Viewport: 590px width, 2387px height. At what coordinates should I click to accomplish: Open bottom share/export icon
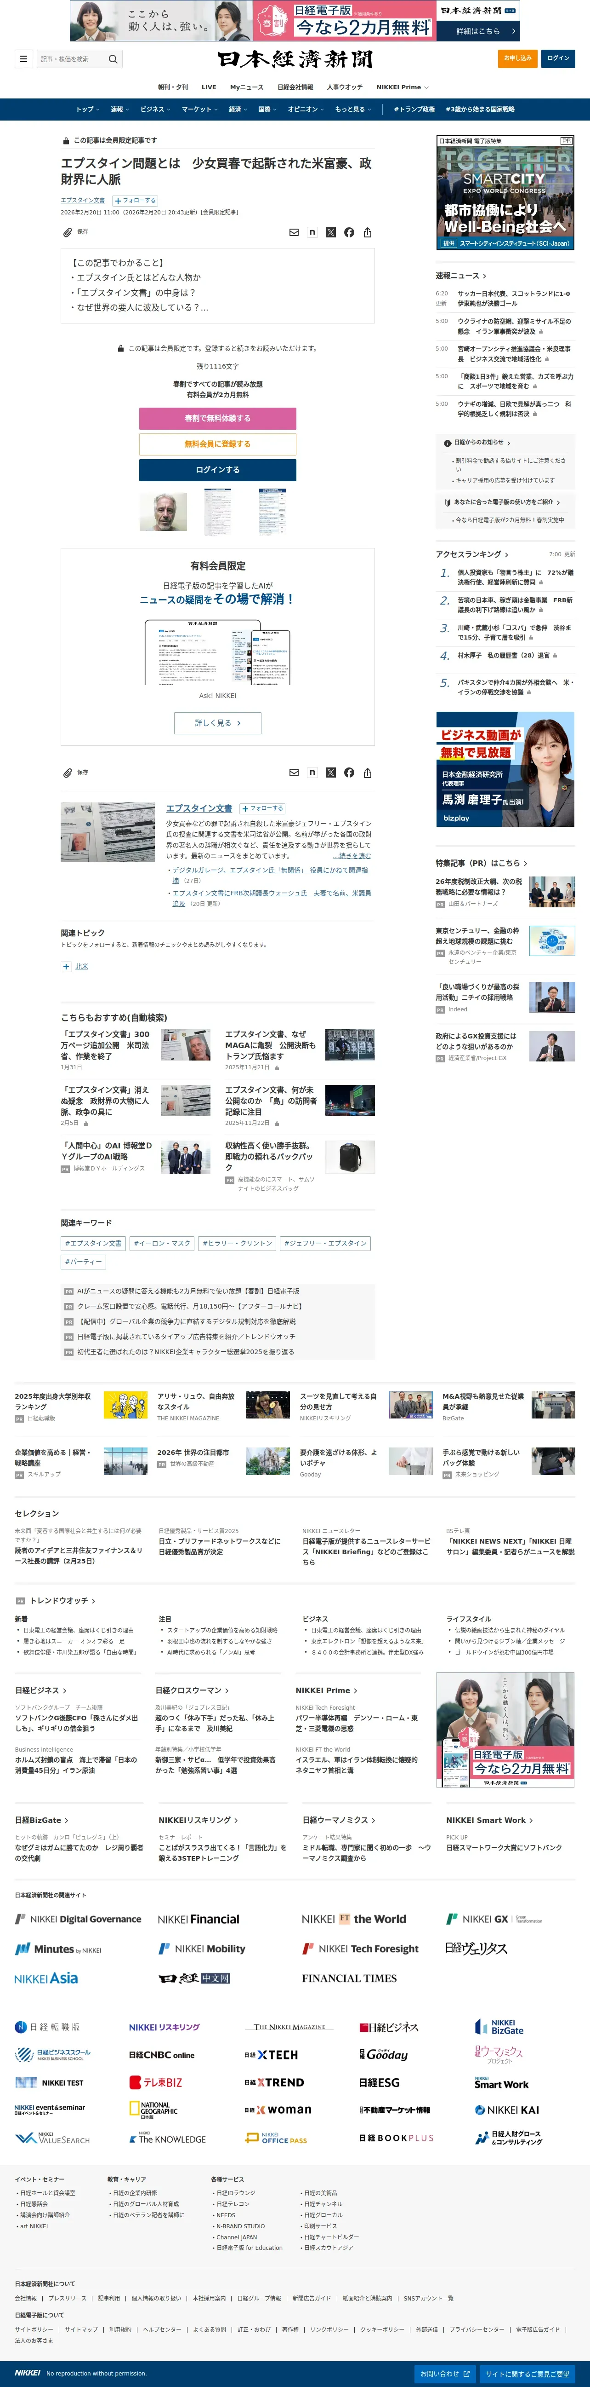(367, 773)
